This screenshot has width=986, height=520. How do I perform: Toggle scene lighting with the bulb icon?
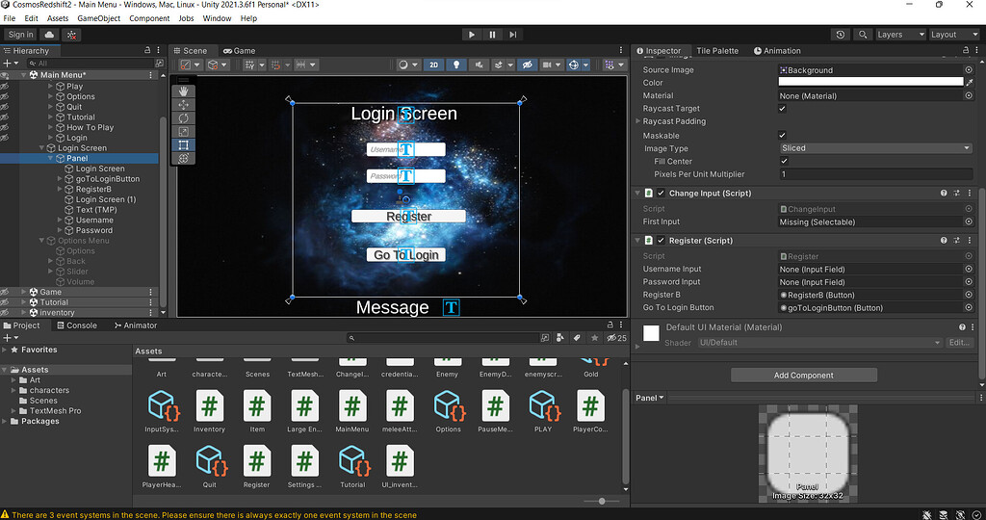(455, 65)
